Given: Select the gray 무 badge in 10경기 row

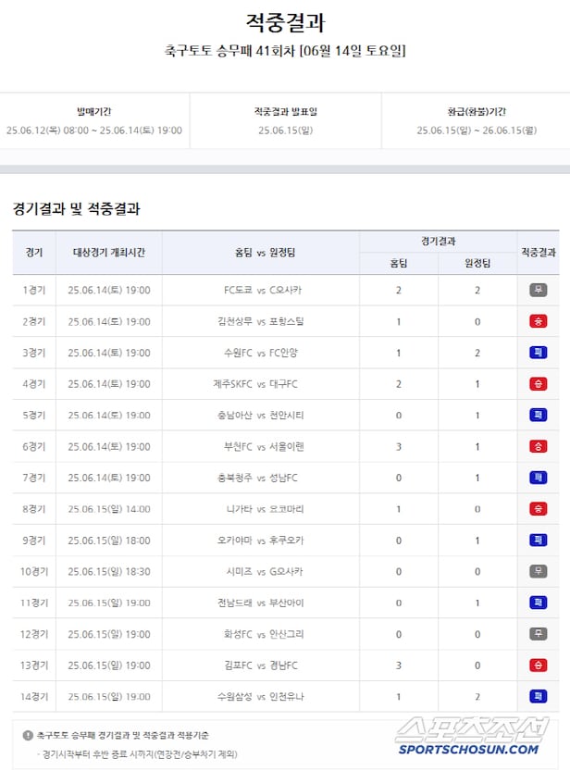Looking at the screenshot, I should (x=538, y=571).
